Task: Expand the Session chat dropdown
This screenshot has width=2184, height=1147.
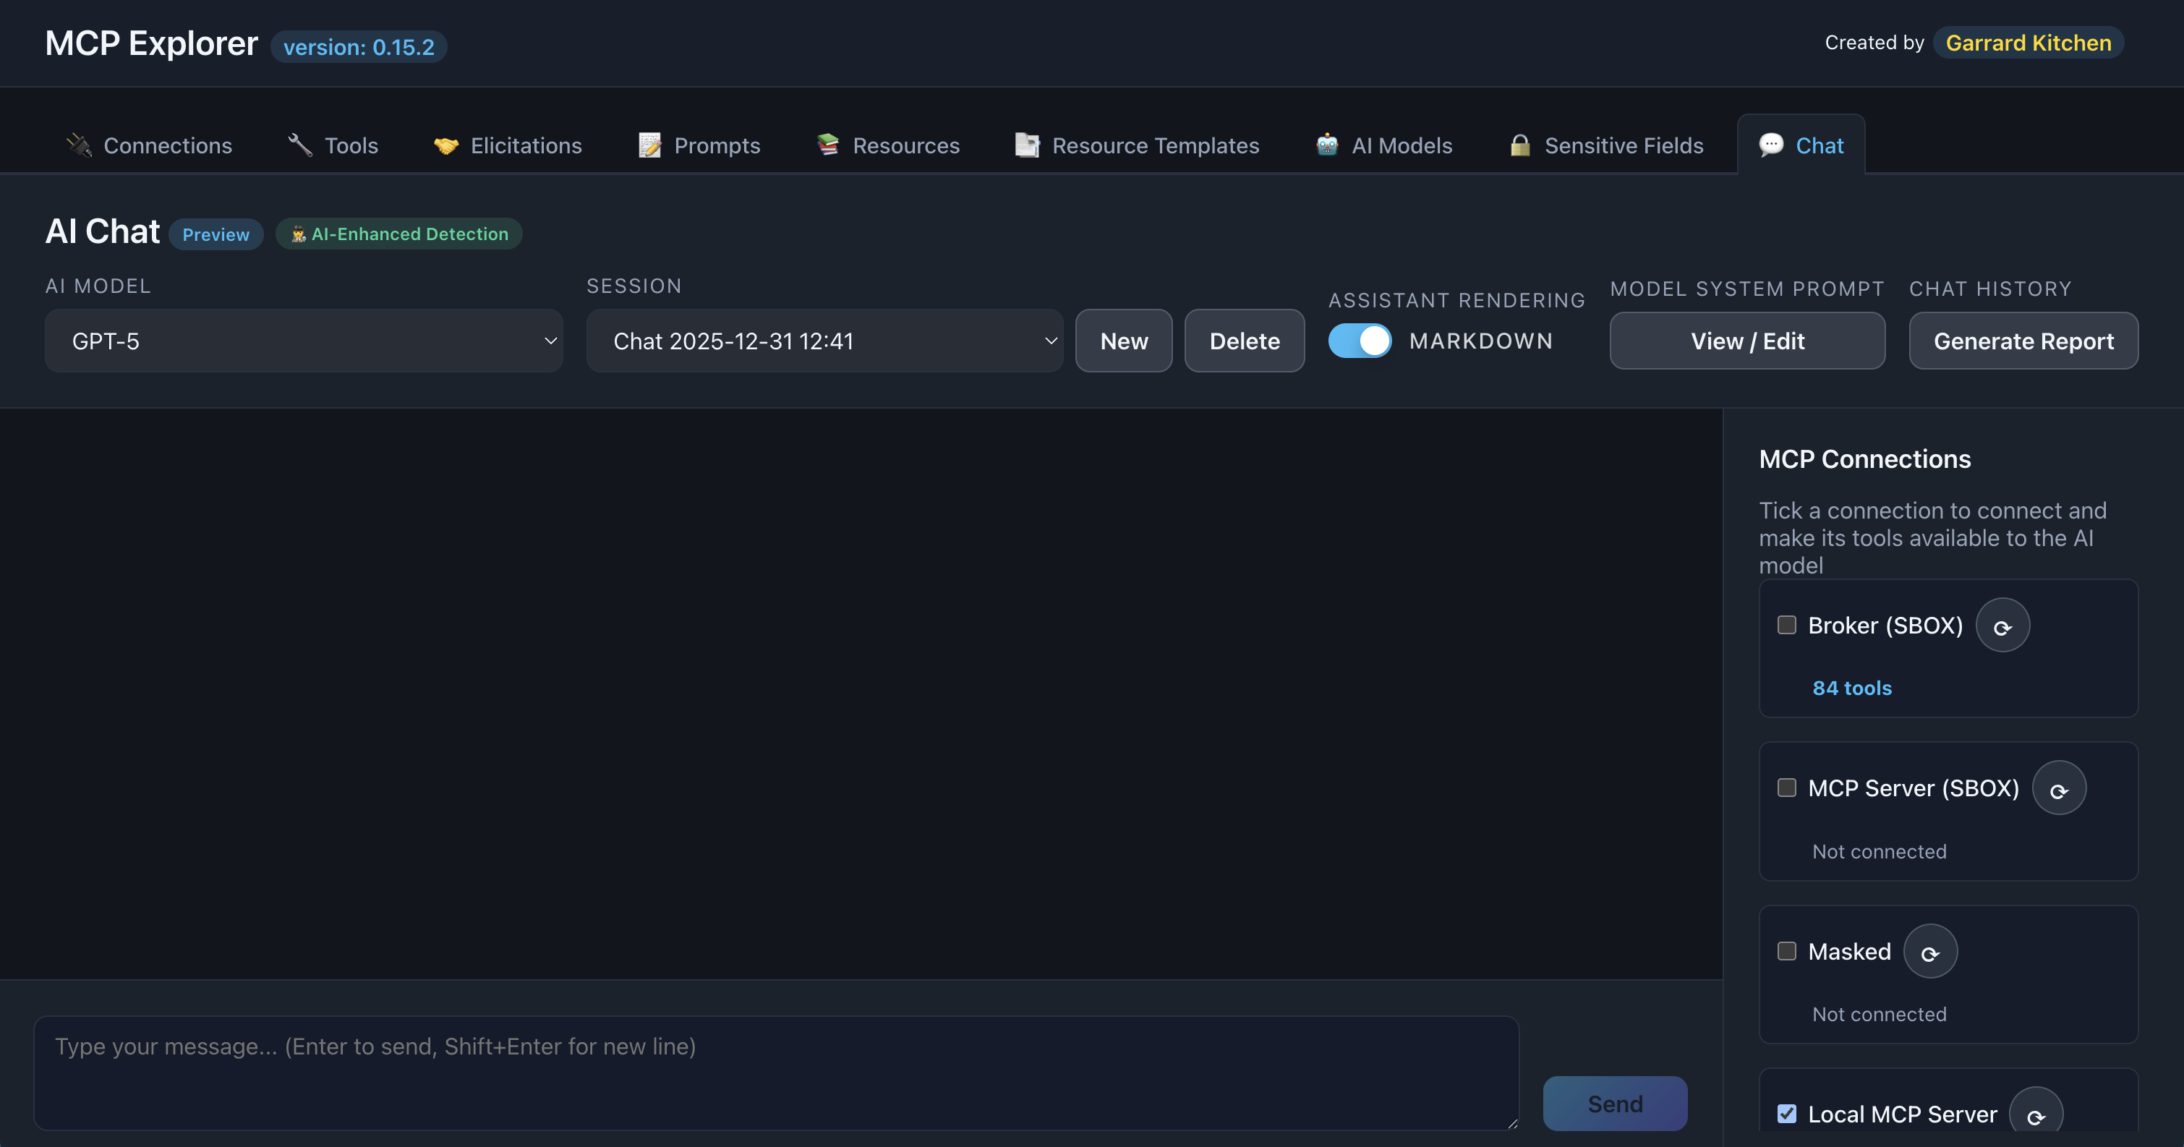Action: pyautogui.click(x=824, y=341)
